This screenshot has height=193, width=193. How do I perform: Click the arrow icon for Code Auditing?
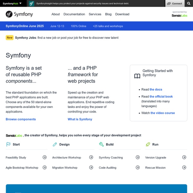pos(138,168)
